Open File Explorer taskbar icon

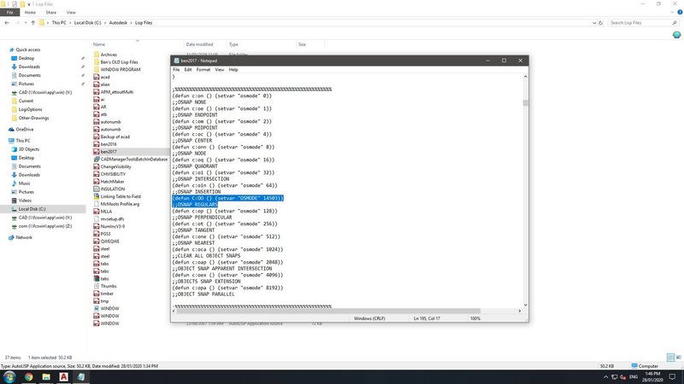[46, 377]
